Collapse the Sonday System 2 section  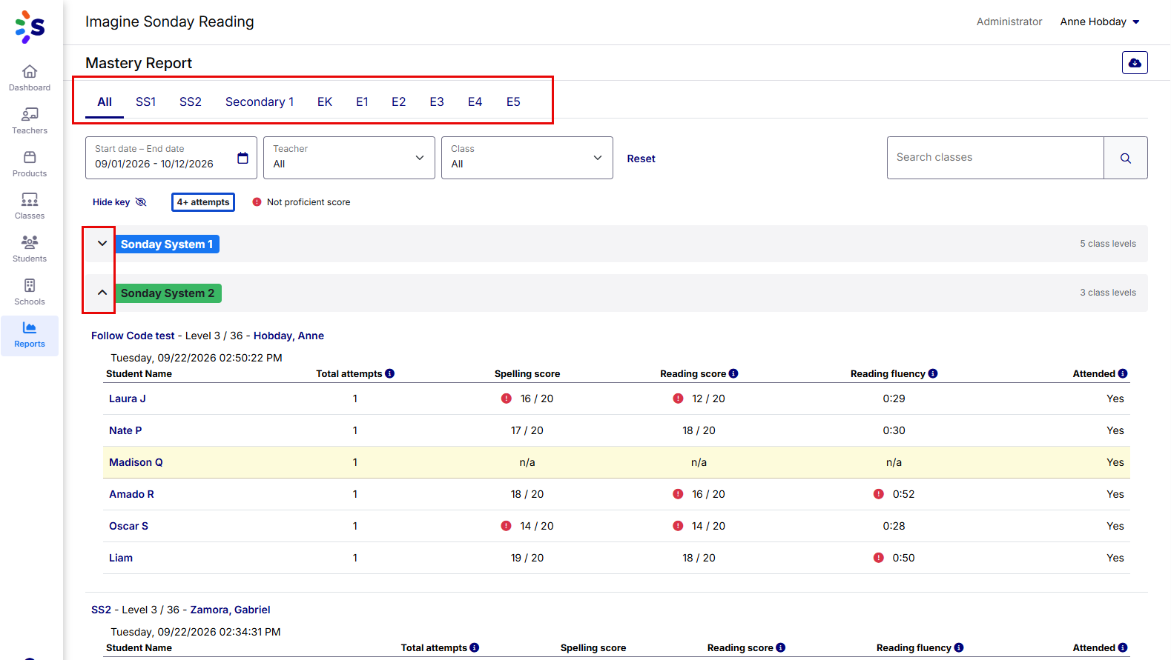tap(102, 293)
